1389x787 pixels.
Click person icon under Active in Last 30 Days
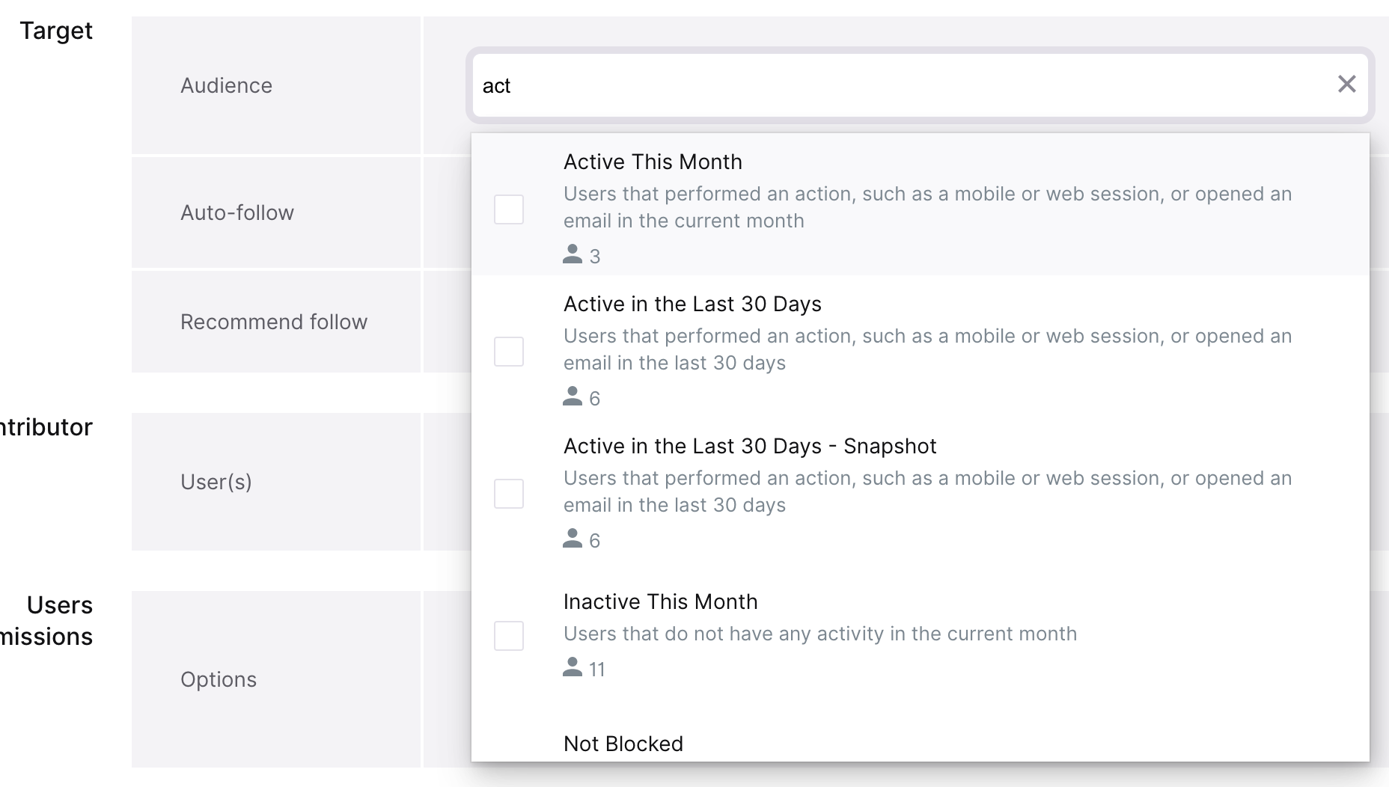click(x=573, y=396)
